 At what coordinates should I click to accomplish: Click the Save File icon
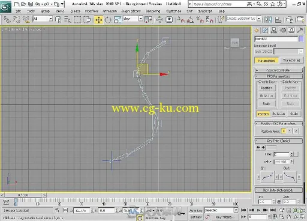[31, 4]
